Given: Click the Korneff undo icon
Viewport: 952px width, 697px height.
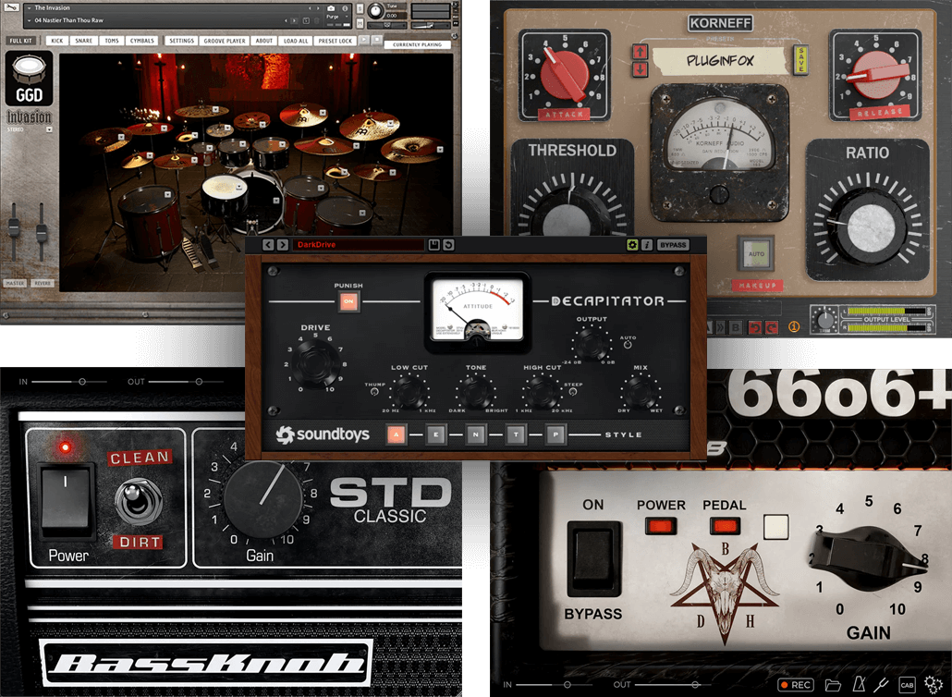Looking at the screenshot, I should pyautogui.click(x=755, y=327).
